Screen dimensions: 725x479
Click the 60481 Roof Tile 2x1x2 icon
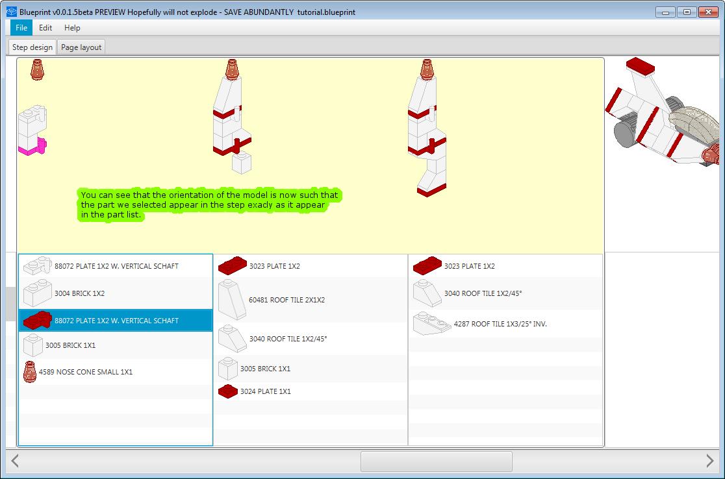(232, 300)
